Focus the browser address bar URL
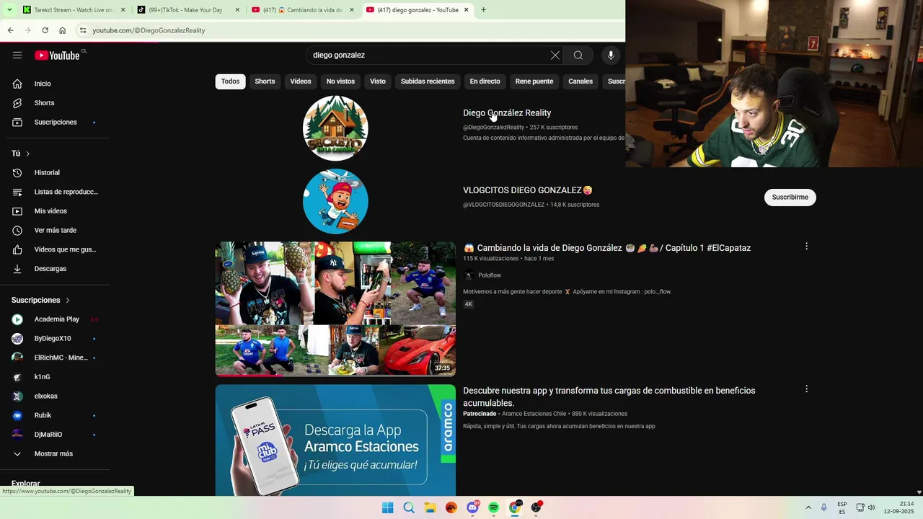Image resolution: width=923 pixels, height=519 pixels. tap(149, 30)
